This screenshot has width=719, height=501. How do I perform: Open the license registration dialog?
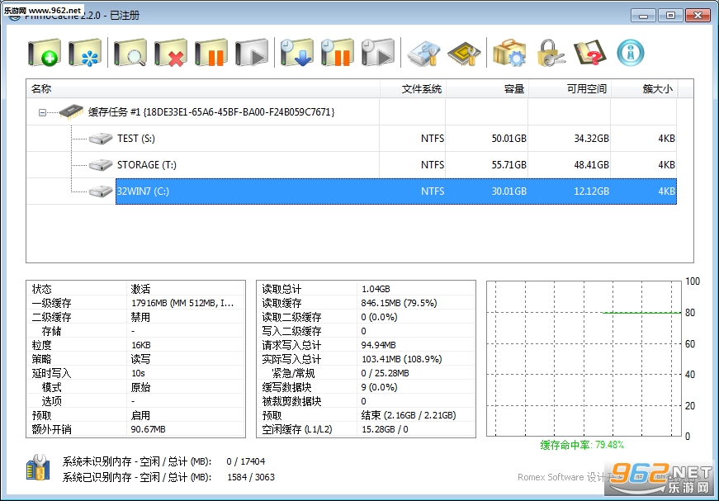pos(551,51)
